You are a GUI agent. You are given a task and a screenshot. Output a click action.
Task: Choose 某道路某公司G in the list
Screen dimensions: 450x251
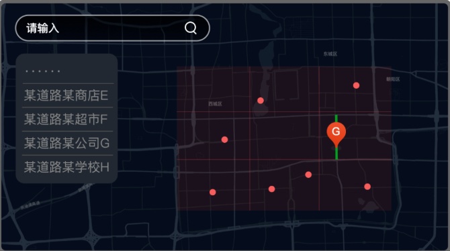point(67,143)
